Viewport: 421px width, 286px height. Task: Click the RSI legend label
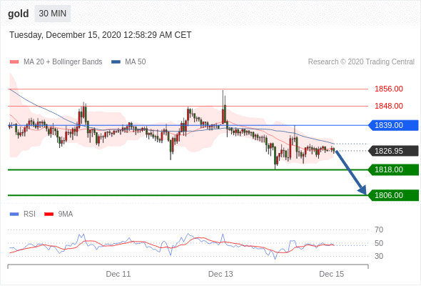pos(29,214)
